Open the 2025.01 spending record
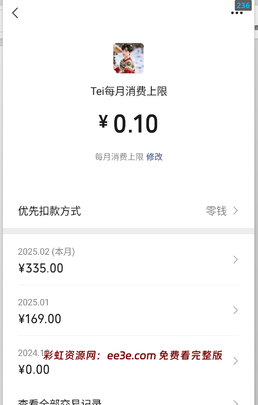 tap(129, 310)
